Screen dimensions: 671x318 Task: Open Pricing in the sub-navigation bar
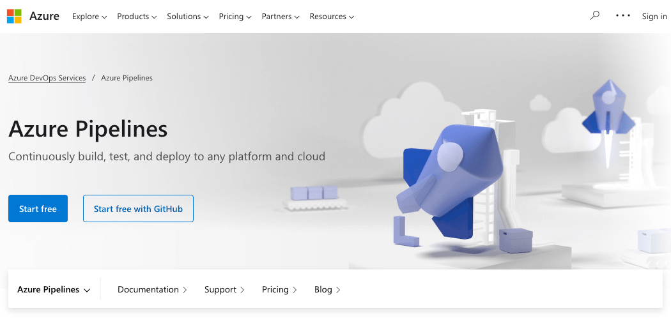(279, 290)
